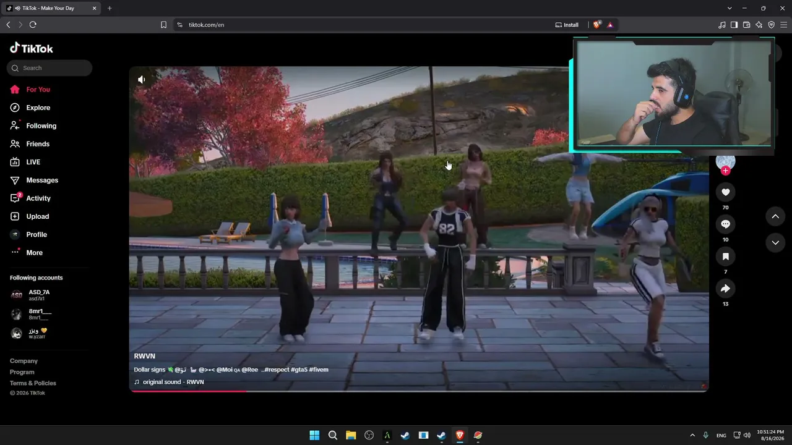Open the original sound - RWVN link

[173, 382]
